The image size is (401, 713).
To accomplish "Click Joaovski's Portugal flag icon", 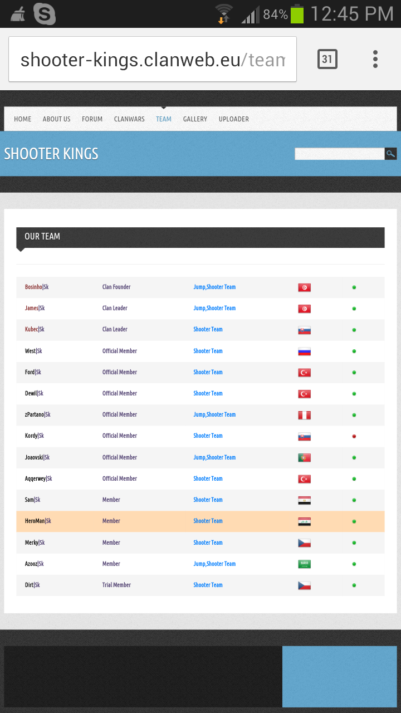I will 304,458.
